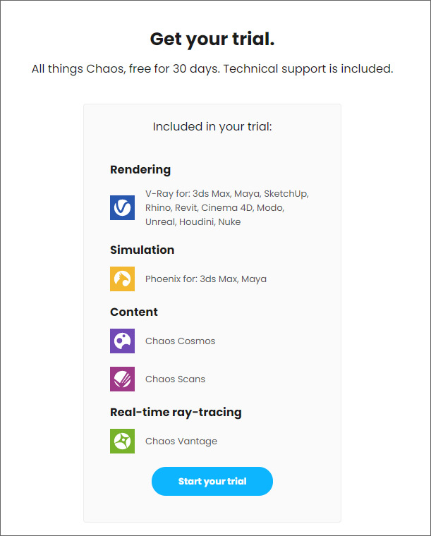Click the blue V-Ray logo icon
Image resolution: width=431 pixels, height=536 pixels.
pos(122,207)
